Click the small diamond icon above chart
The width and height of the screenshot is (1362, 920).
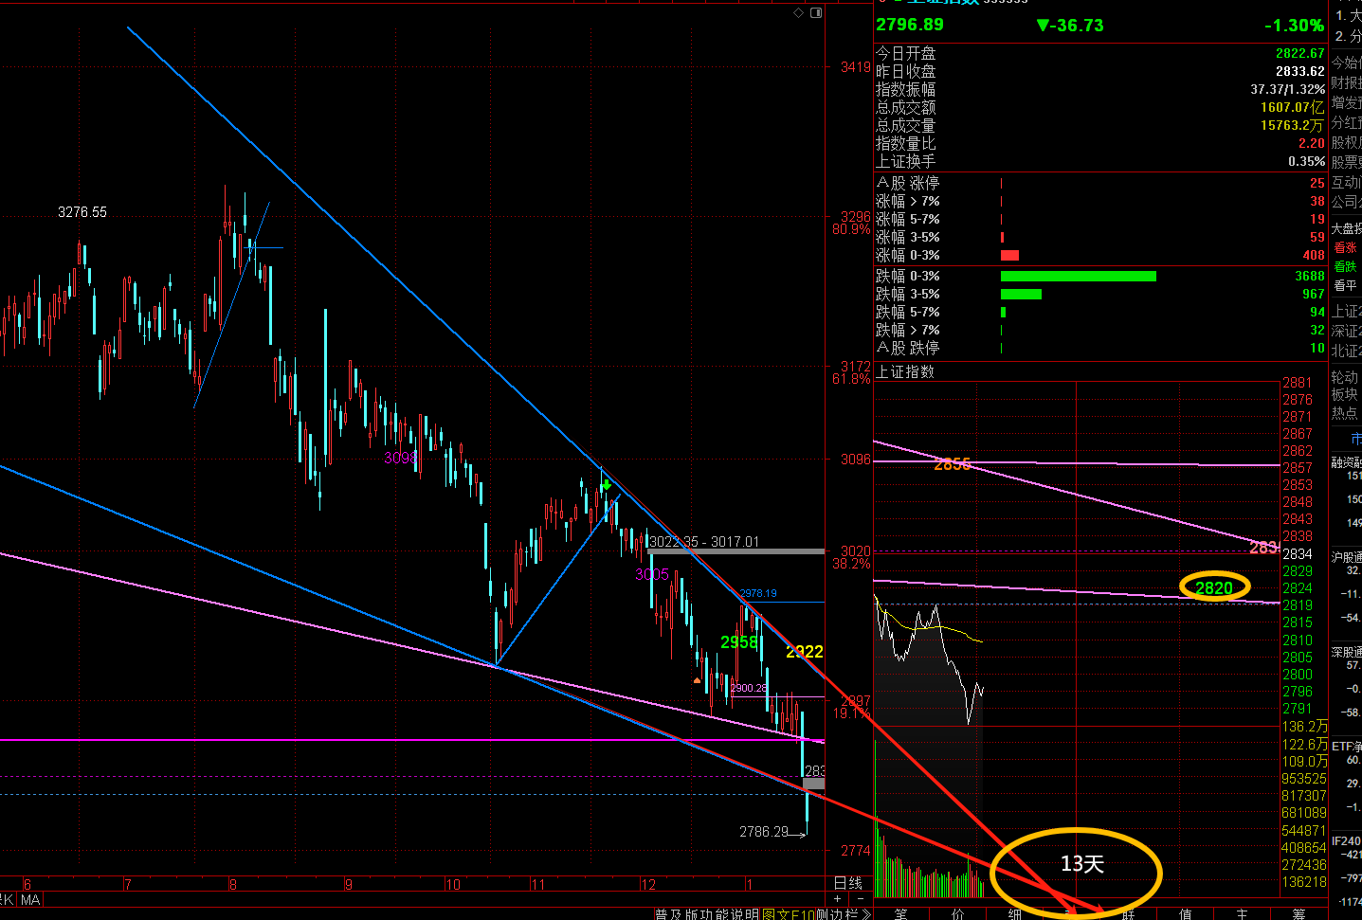click(x=799, y=12)
